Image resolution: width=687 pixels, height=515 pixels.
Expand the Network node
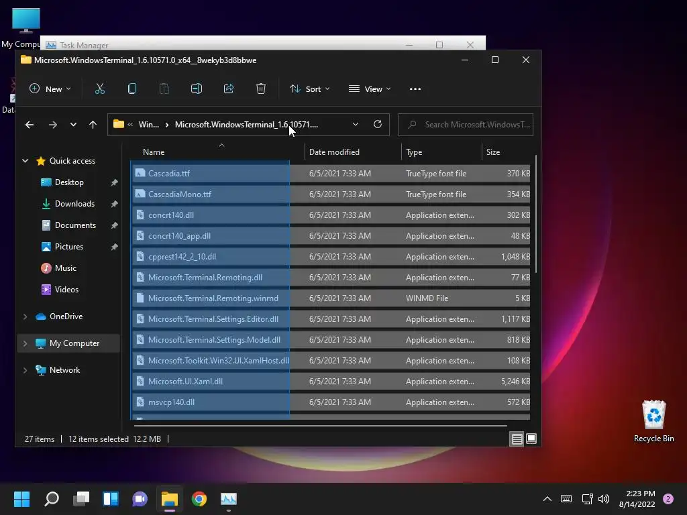click(25, 370)
